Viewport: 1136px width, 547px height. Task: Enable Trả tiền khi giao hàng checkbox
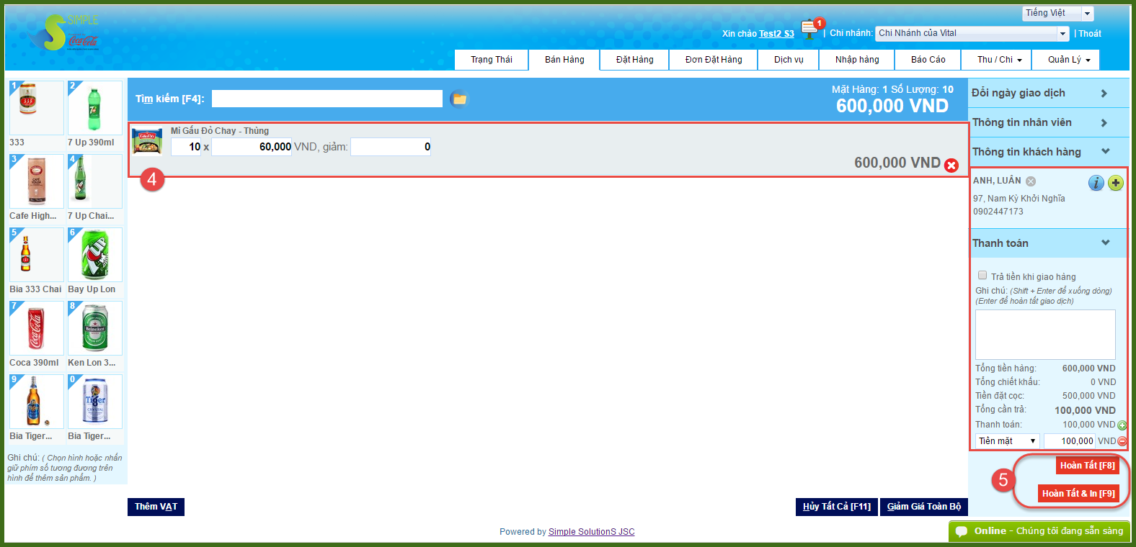click(x=982, y=276)
